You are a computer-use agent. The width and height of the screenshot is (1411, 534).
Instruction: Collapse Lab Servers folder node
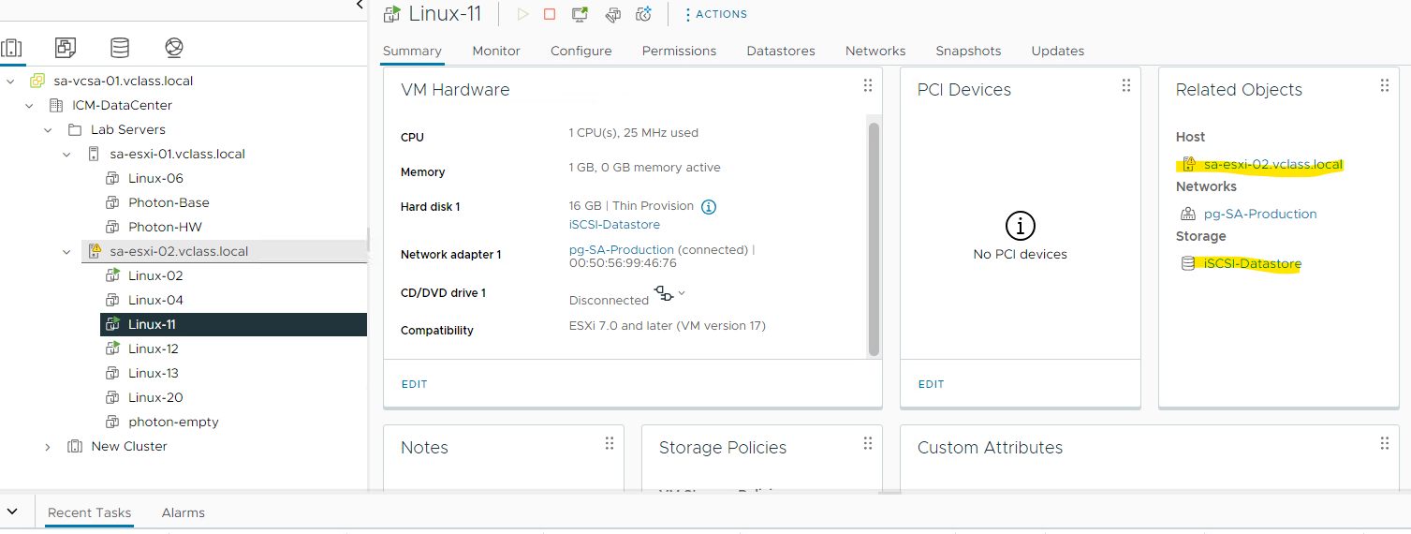[x=48, y=130]
